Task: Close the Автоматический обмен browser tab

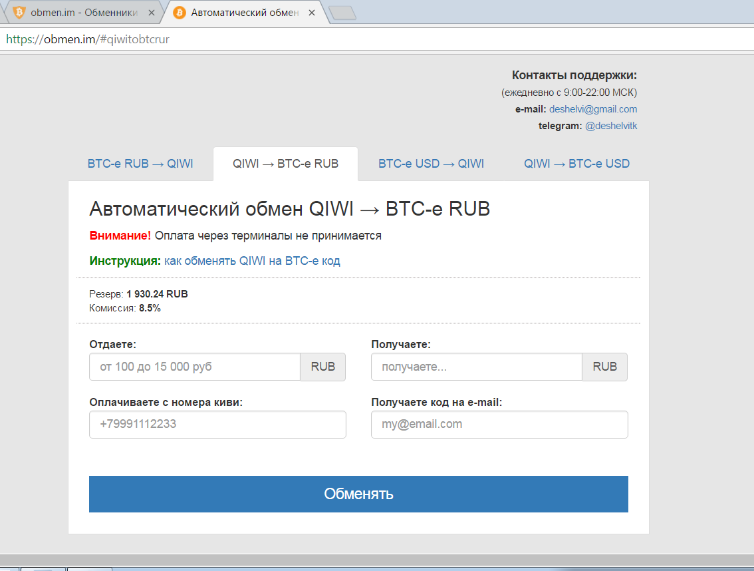Action: click(x=313, y=13)
